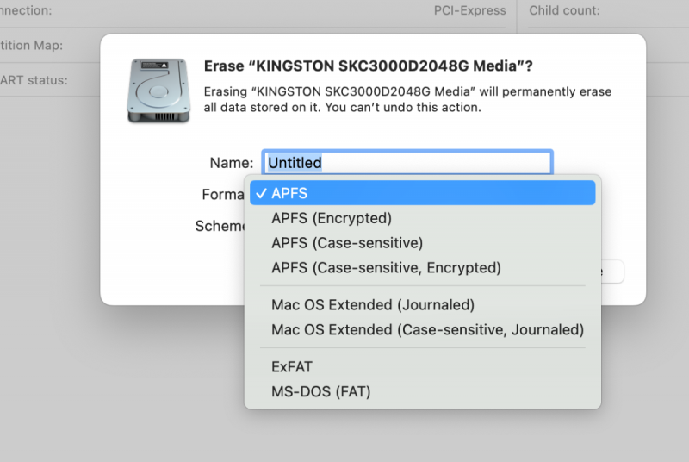Select APFS (Case-sensitive, Encrypted) format
Screen dimensions: 689x462
pyautogui.click(x=386, y=268)
